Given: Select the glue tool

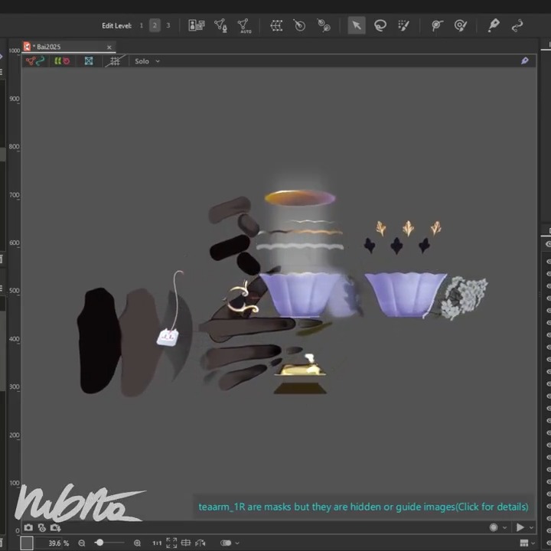Looking at the screenshot, I should click(437, 25).
